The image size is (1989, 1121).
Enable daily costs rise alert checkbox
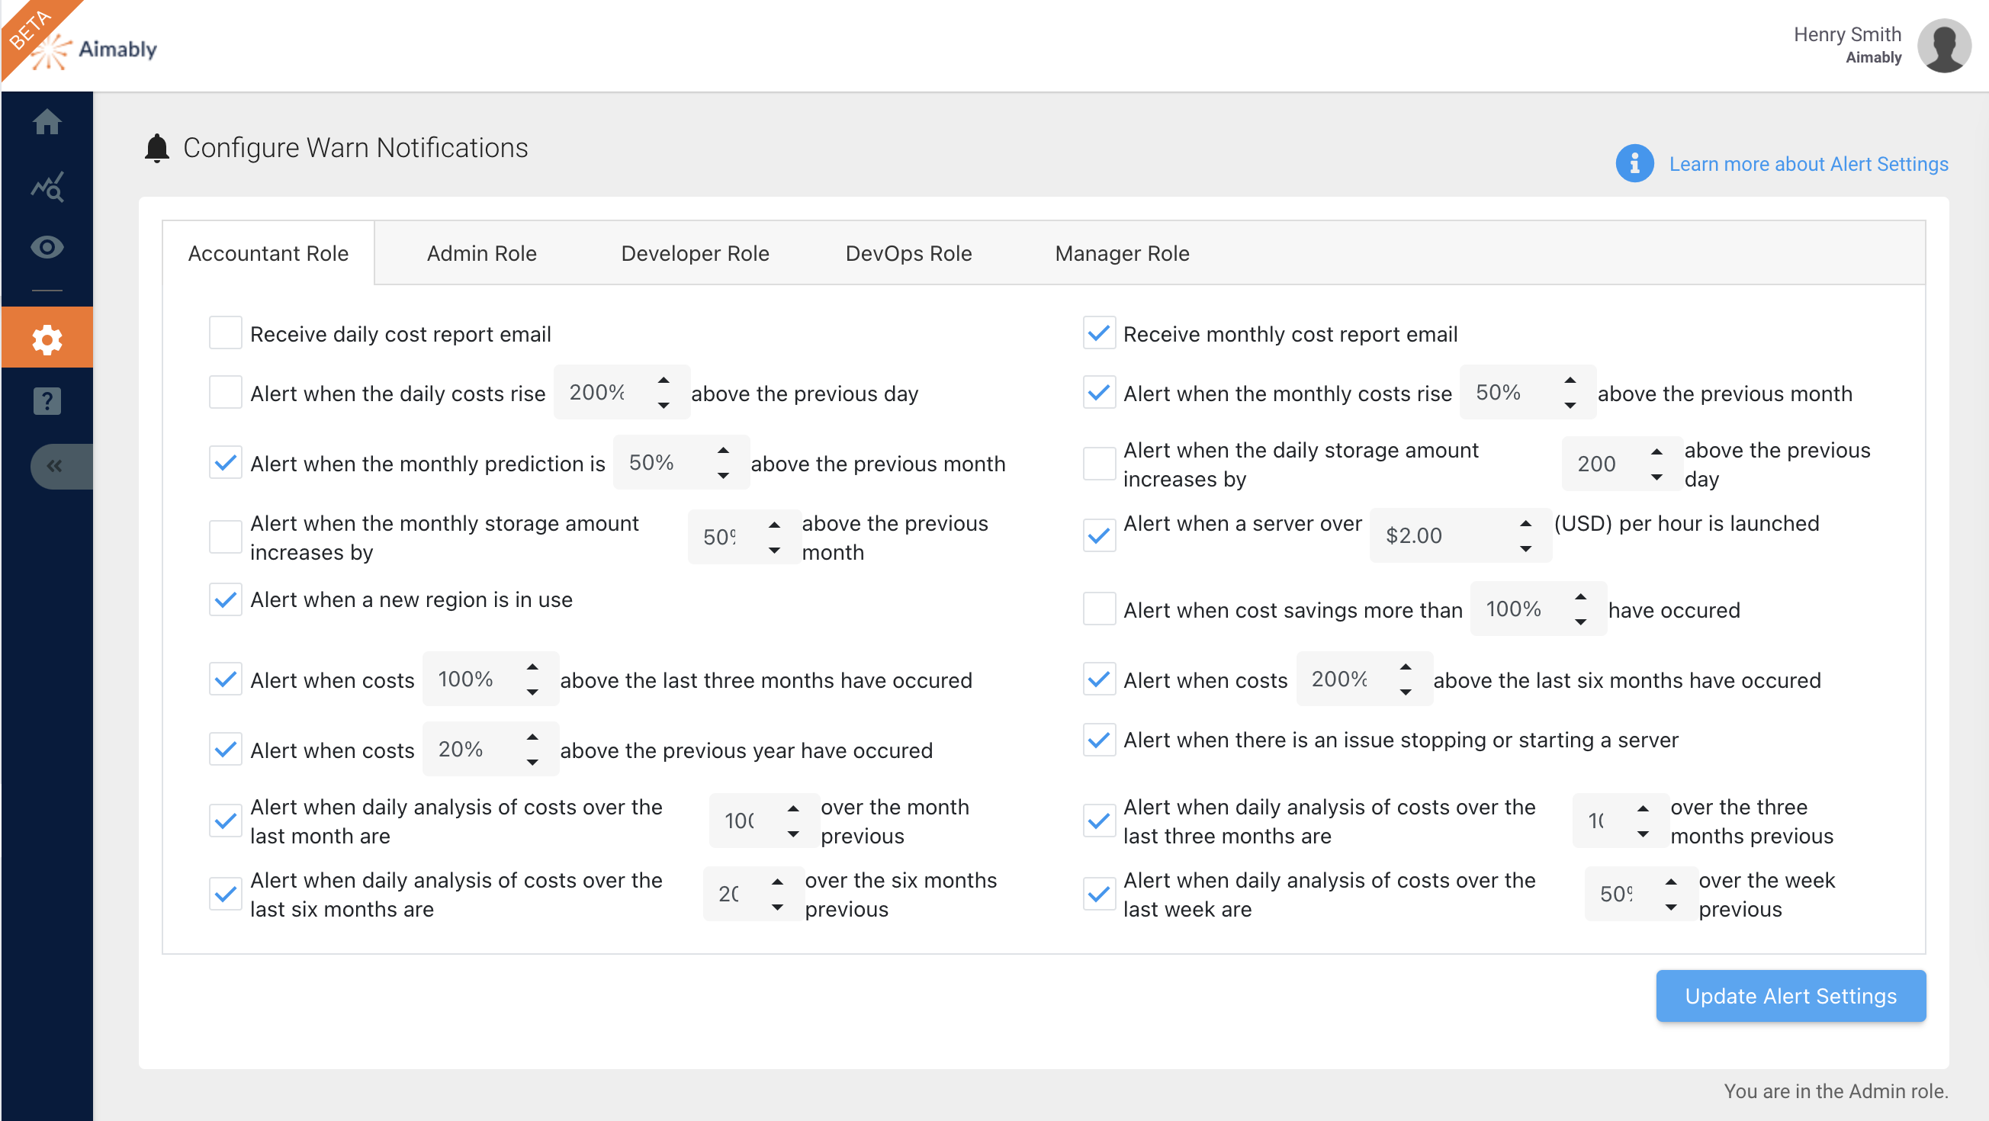pos(226,392)
